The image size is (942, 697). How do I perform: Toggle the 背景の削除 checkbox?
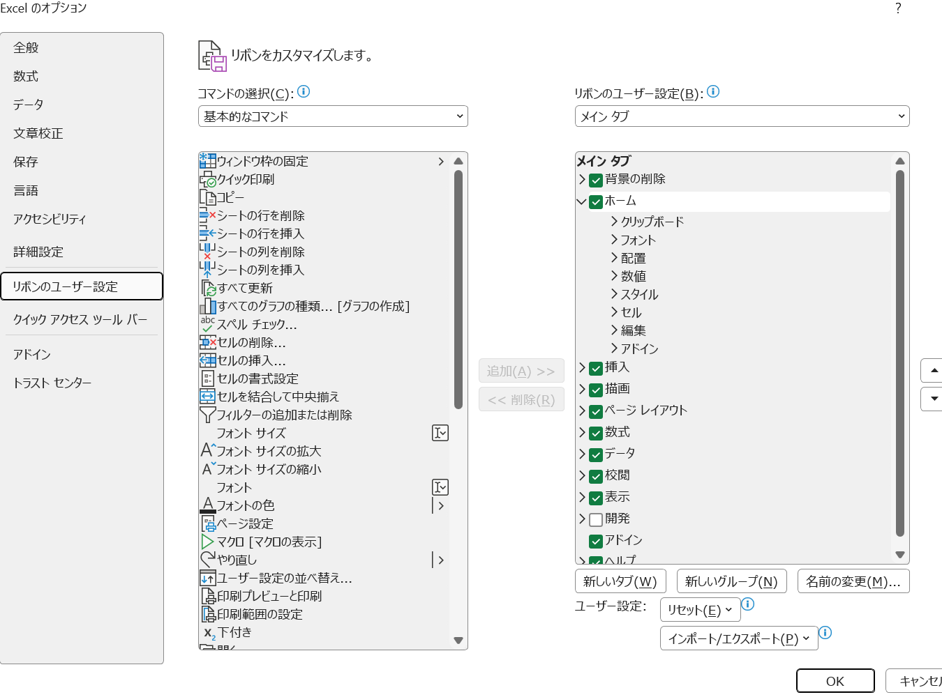[596, 180]
